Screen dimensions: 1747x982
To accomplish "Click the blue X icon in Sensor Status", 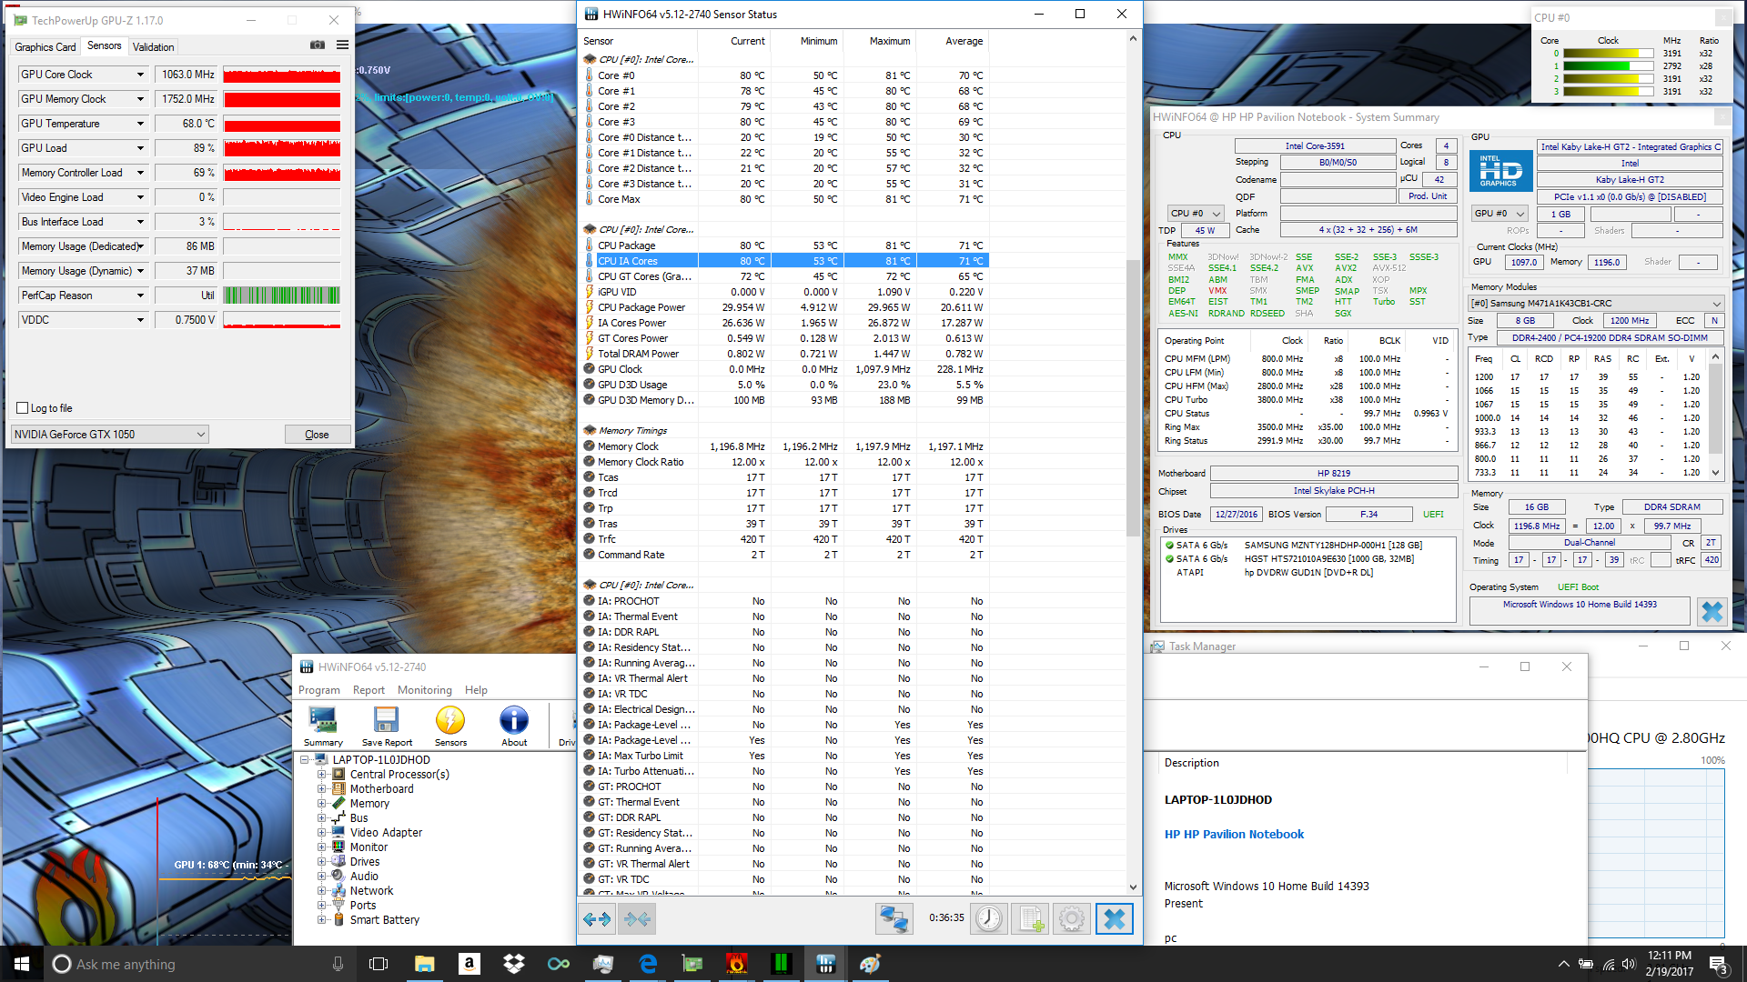I will (x=1115, y=919).
